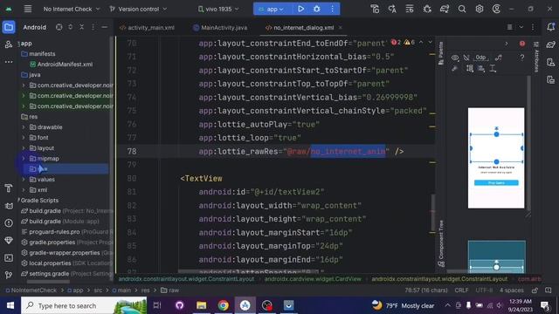Screen dimensions: 559x314
Task: Run the app with the play button
Action: [x=300, y=9]
